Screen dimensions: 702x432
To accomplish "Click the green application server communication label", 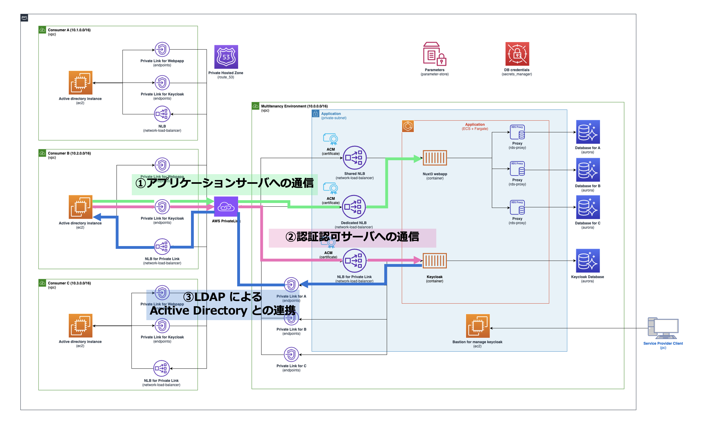I will click(224, 183).
